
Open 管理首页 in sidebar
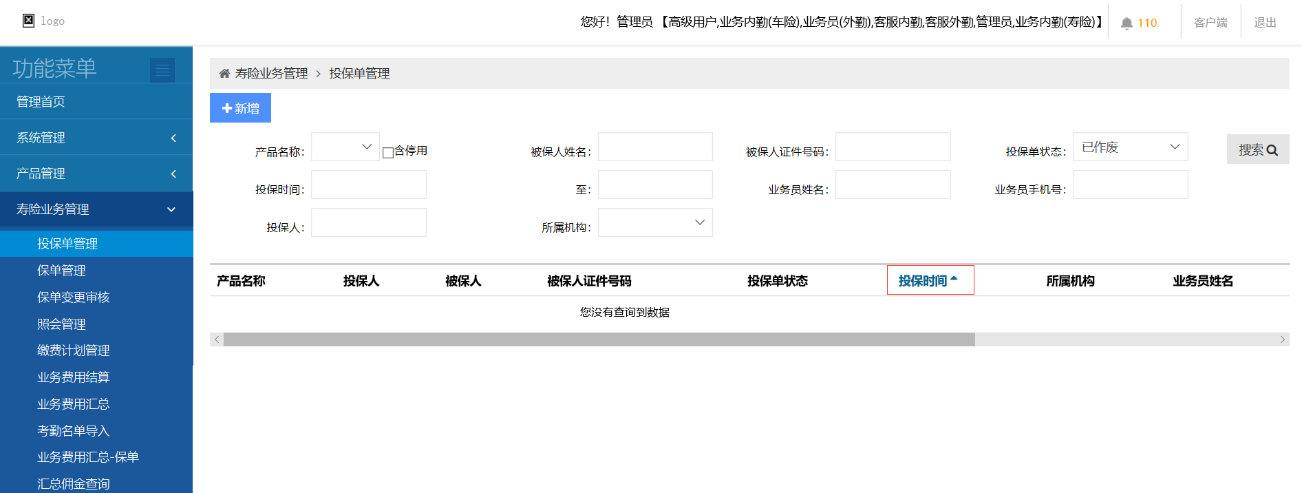96,101
